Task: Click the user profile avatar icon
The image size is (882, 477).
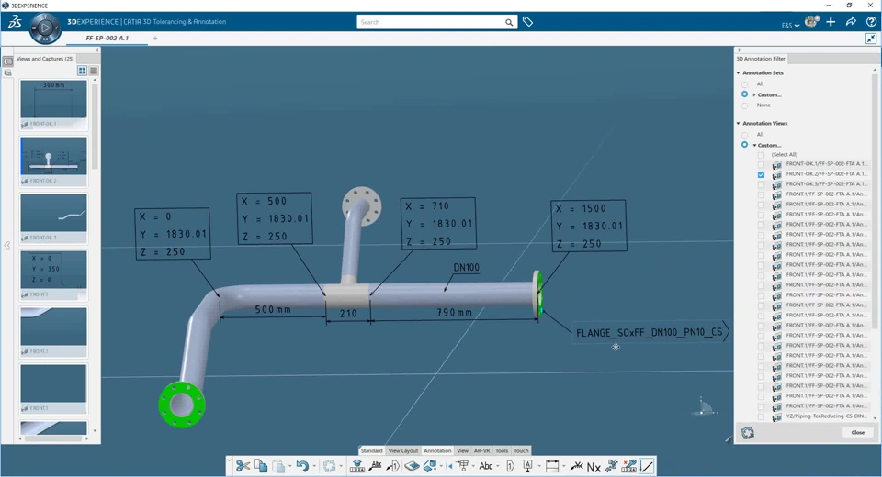Action: [811, 22]
